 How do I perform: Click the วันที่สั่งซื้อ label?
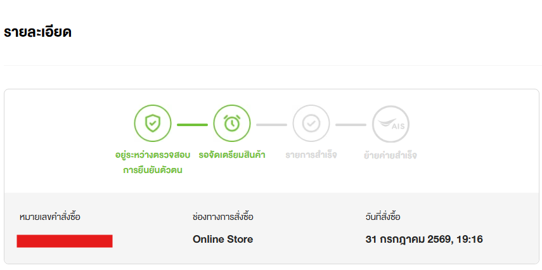tap(383, 217)
